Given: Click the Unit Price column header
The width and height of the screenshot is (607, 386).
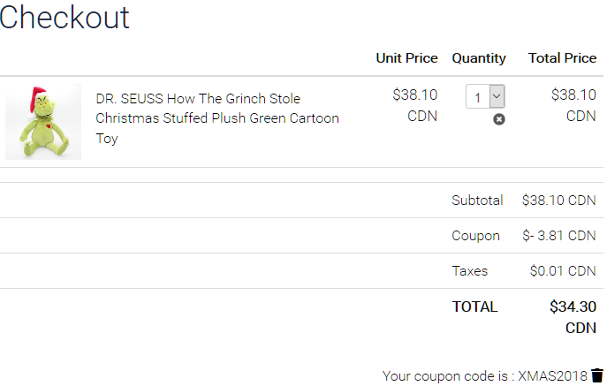Looking at the screenshot, I should [406, 58].
